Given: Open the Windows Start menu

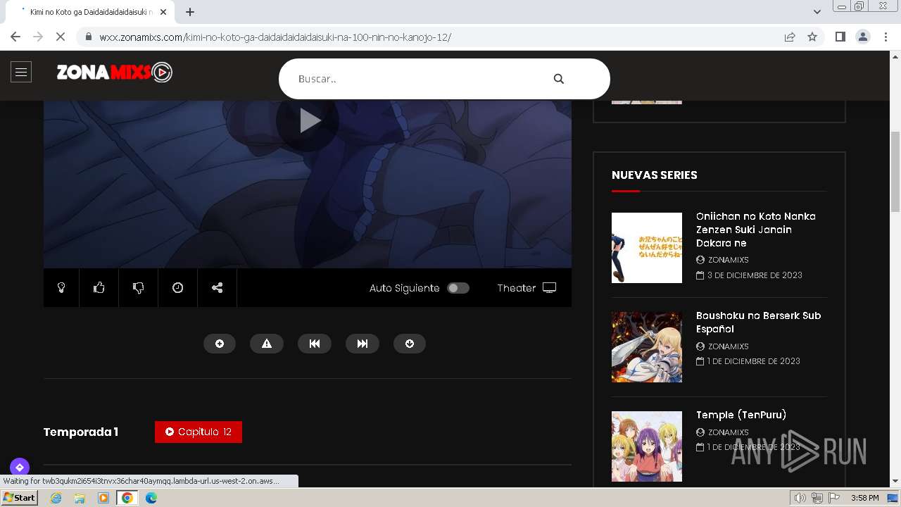Looking at the screenshot, I should pos(20,498).
